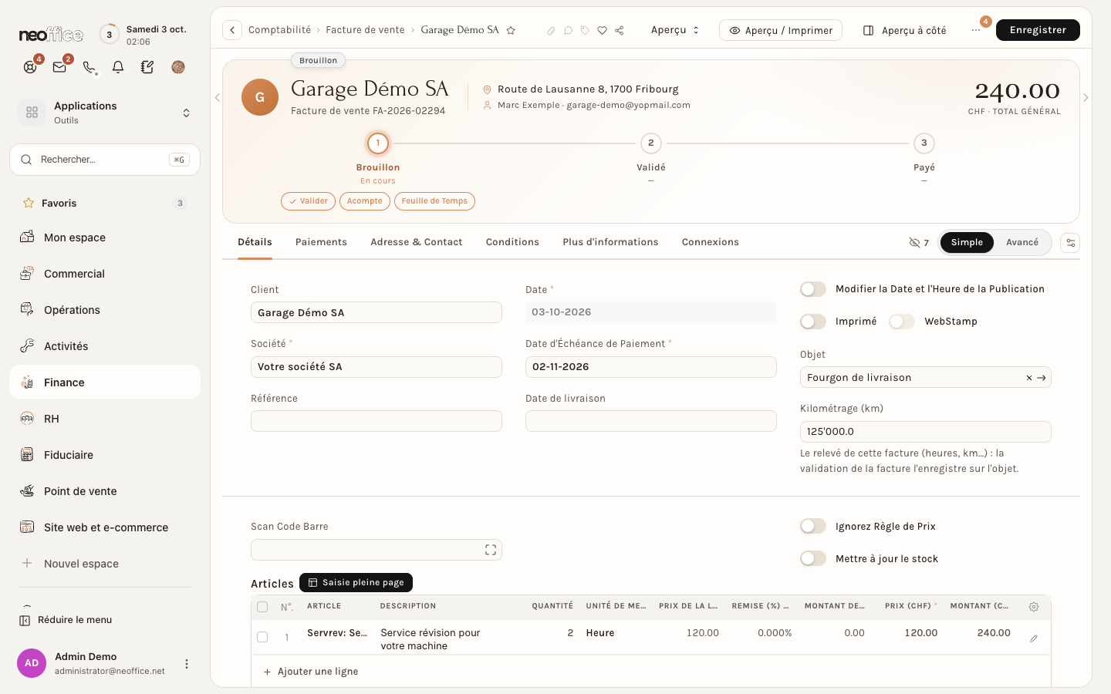1111x694 pixels.
Task: Edit the Servrev row with the pencil icon
Action: point(1034,638)
